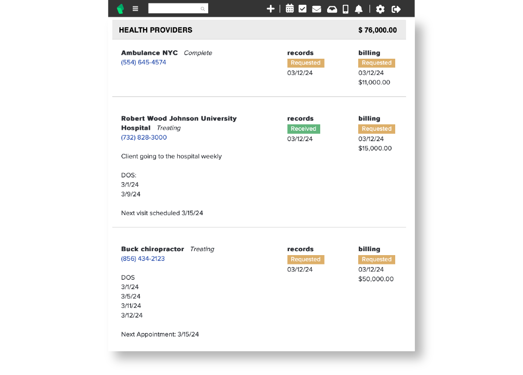Image resolution: width=523 pixels, height=375 pixels.
Task: Open the hamburger menu
Action: (x=136, y=9)
